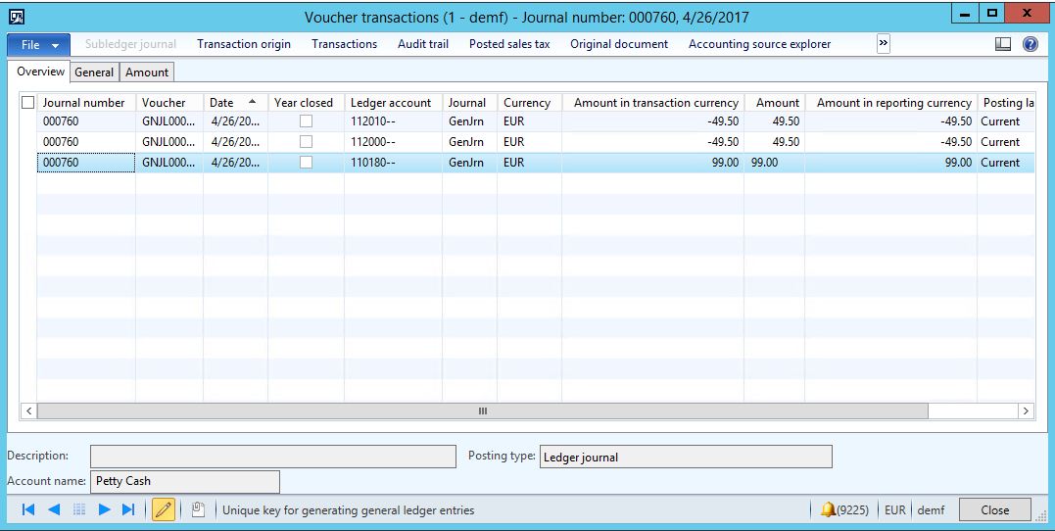Tick the select-all checkbox in grid header
1055x531 pixels.
(x=27, y=103)
